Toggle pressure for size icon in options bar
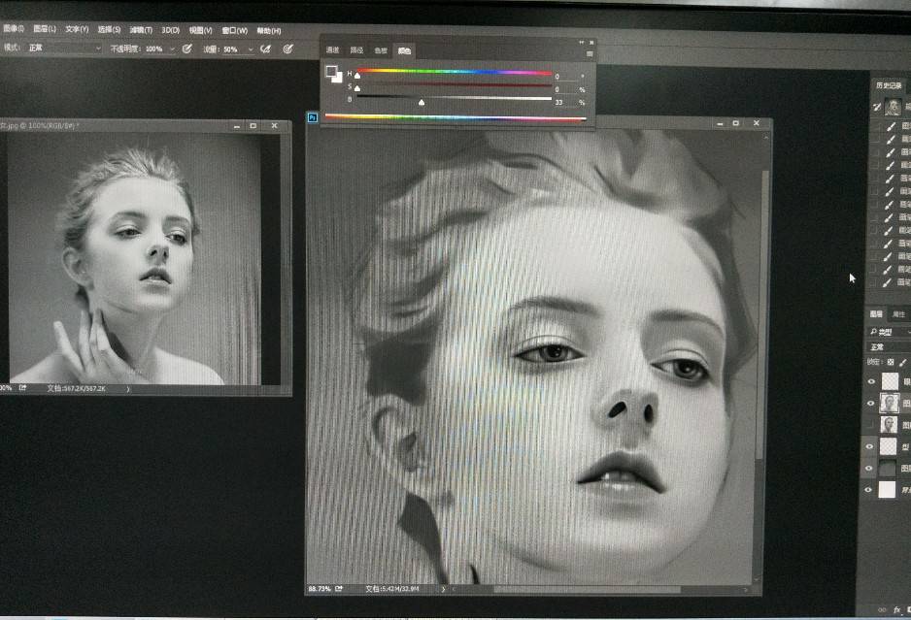Viewport: 911px width, 620px height. pyautogui.click(x=287, y=49)
